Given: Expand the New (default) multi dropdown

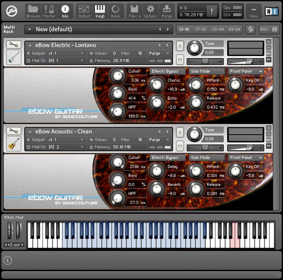Looking at the screenshot, I should [x=29, y=29].
